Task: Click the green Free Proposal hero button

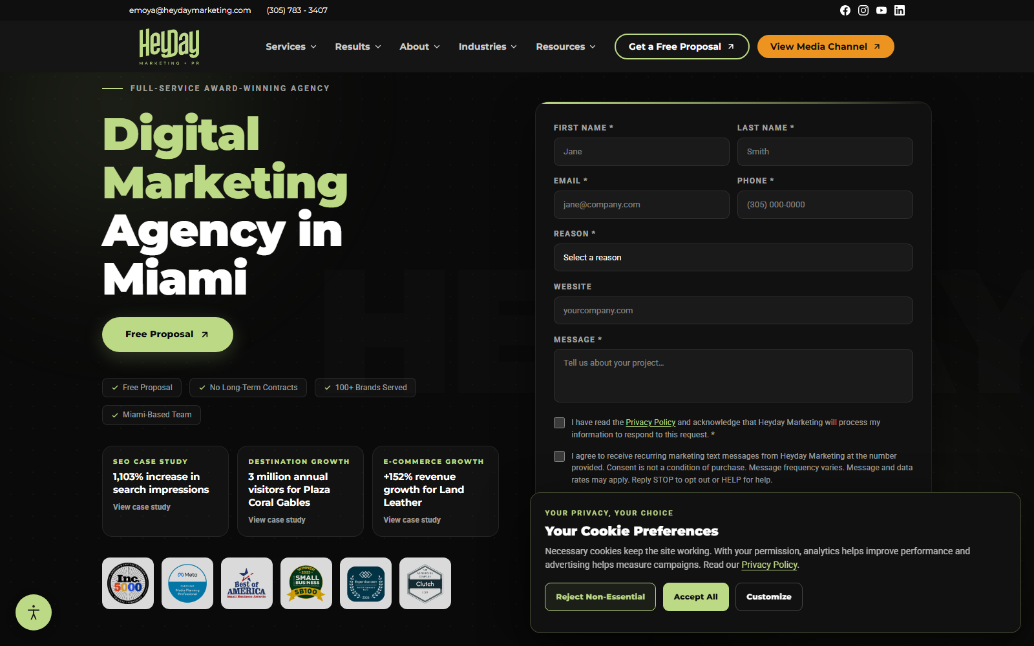Action: (167, 334)
